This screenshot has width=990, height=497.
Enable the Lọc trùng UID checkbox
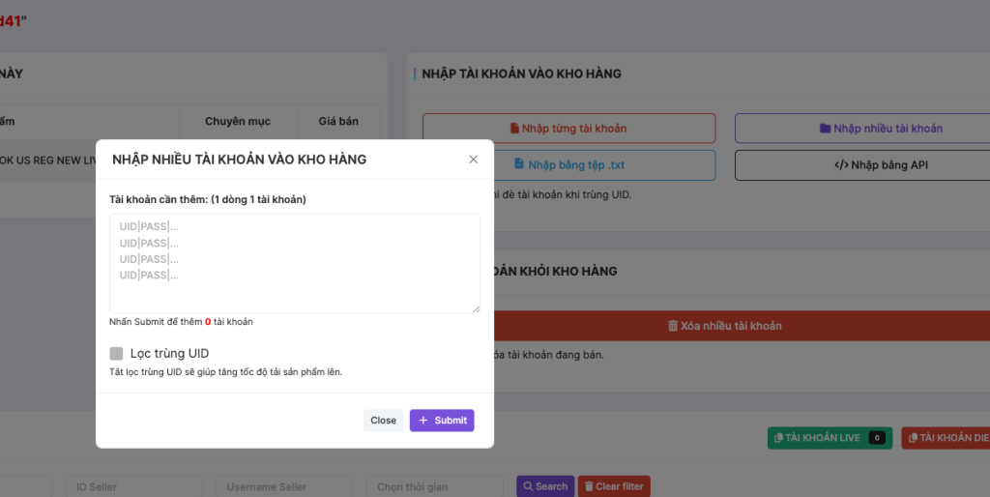116,353
